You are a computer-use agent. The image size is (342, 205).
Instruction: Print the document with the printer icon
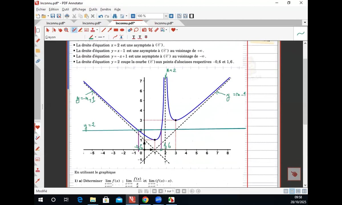tap(67, 16)
